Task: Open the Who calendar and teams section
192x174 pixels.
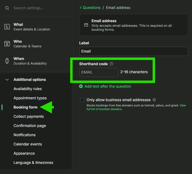Action: click(27, 44)
